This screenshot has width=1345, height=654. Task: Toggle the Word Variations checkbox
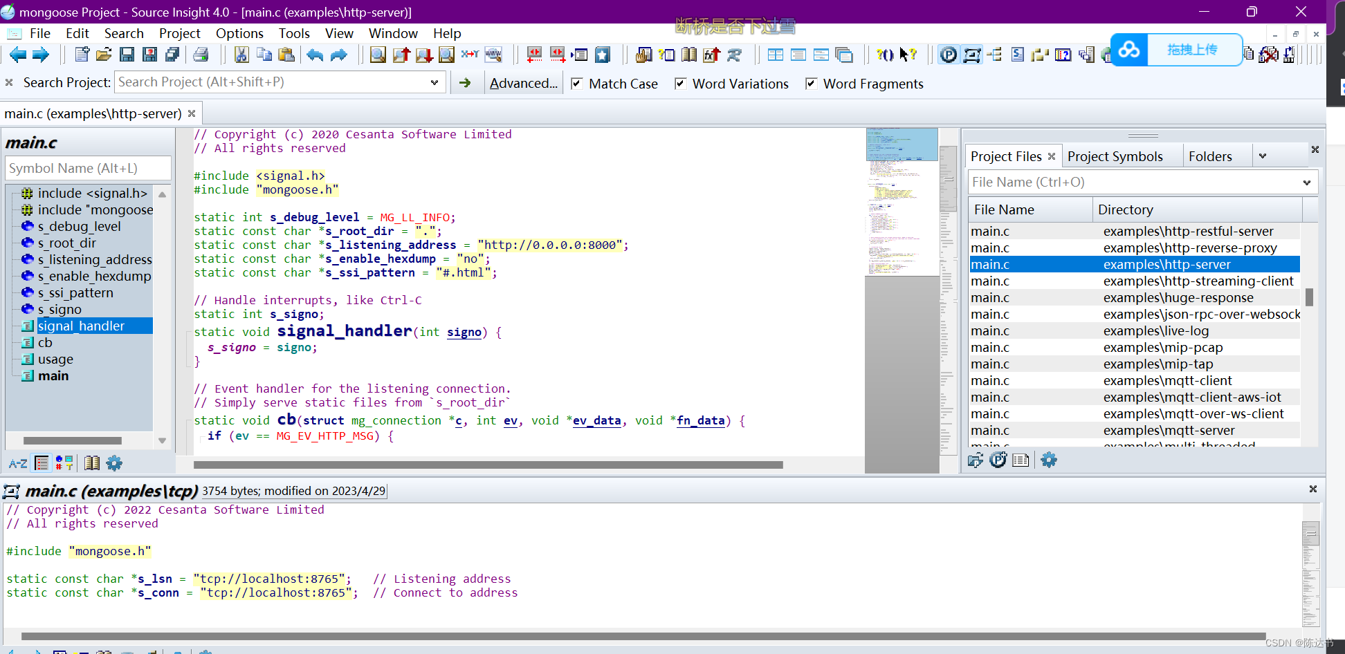pos(680,84)
